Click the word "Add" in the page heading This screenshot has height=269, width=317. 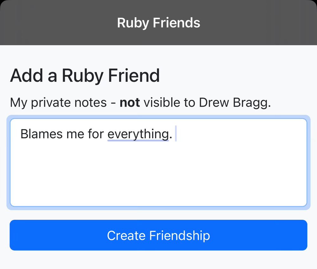[26, 75]
